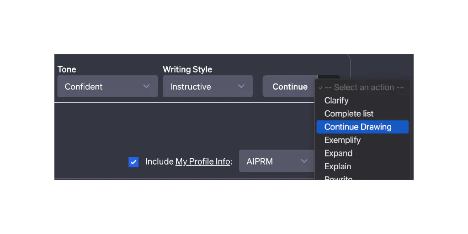
Task: Click the chevron arrow in the AIPRM dropdown
Action: (304, 161)
